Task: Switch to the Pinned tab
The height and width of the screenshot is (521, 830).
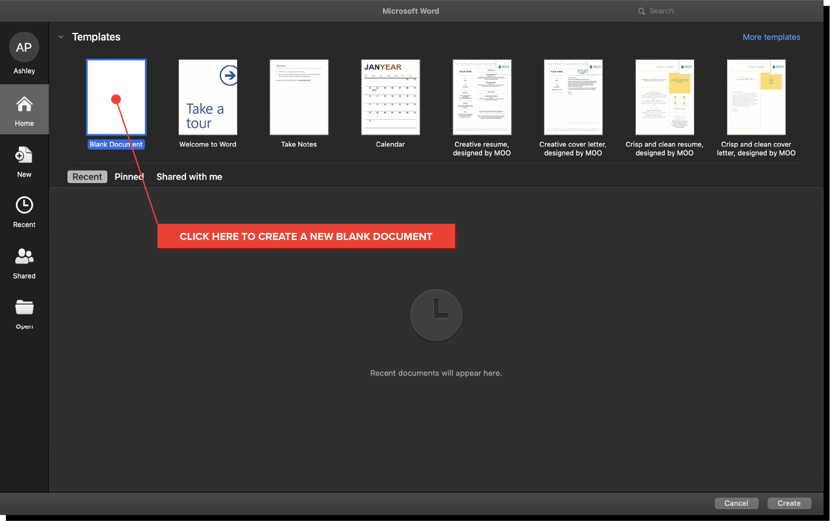Action: [x=129, y=177]
